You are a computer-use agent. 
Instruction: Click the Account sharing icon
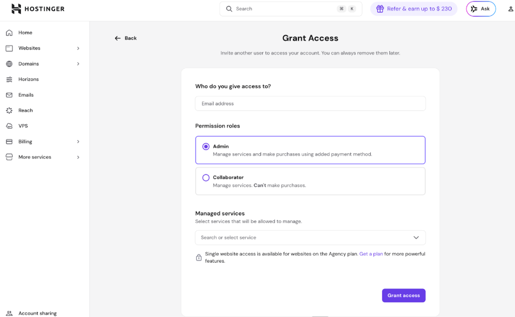9,313
